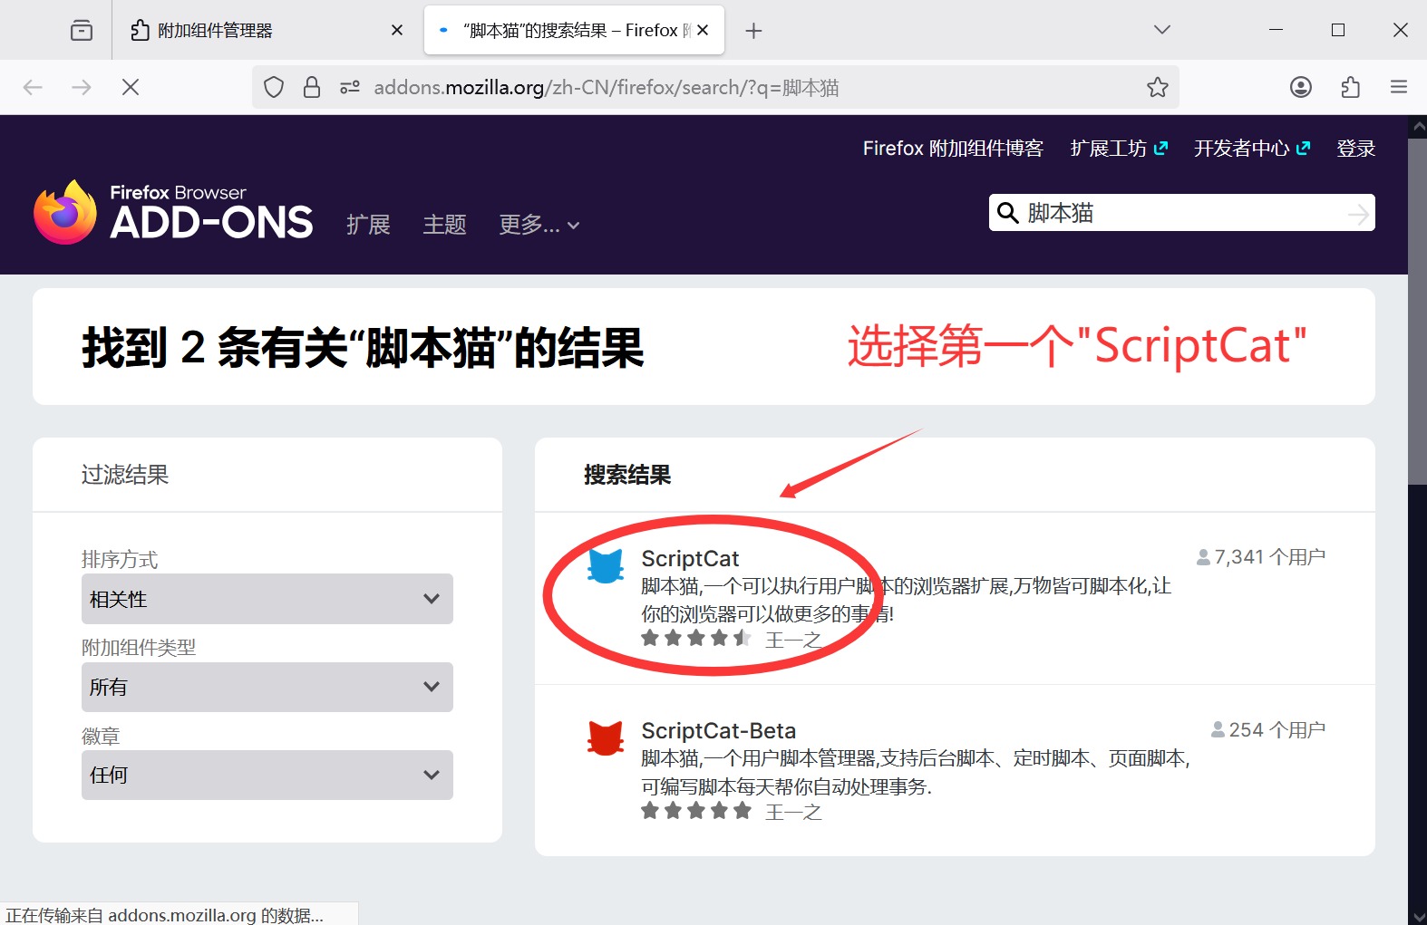Minimize the Firefox window
Viewport: 1427px width, 925px height.
(x=1276, y=30)
